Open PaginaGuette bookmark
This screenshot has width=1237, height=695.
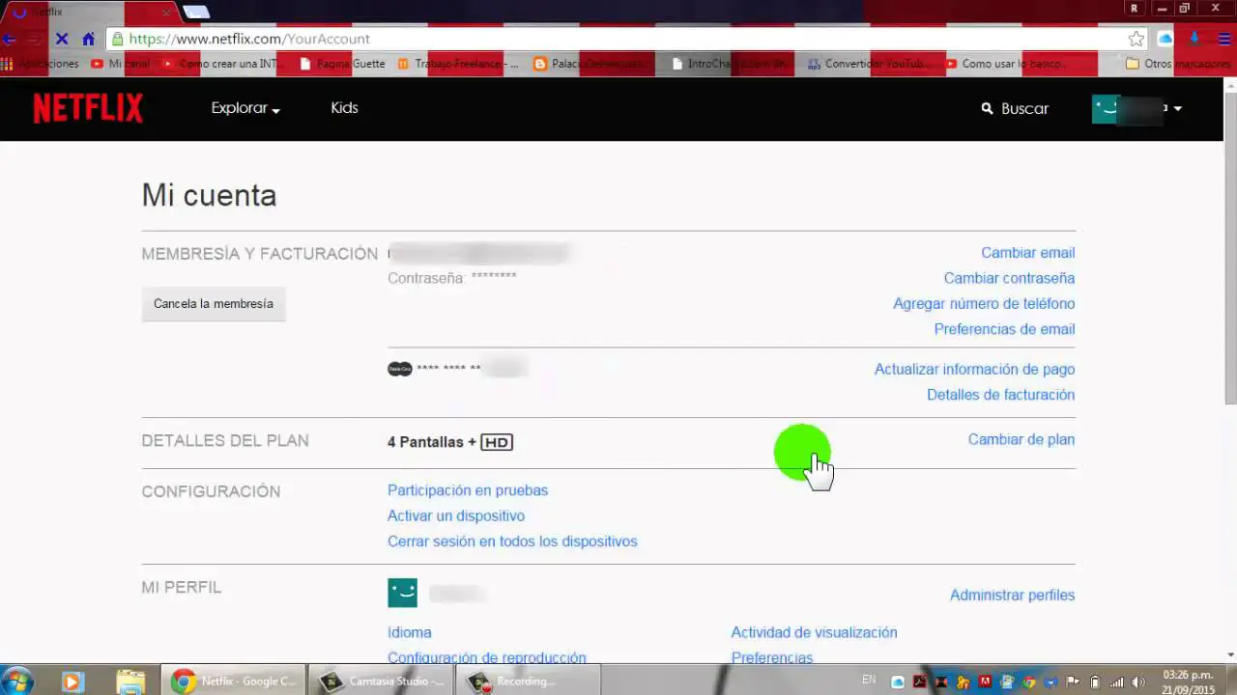[343, 64]
